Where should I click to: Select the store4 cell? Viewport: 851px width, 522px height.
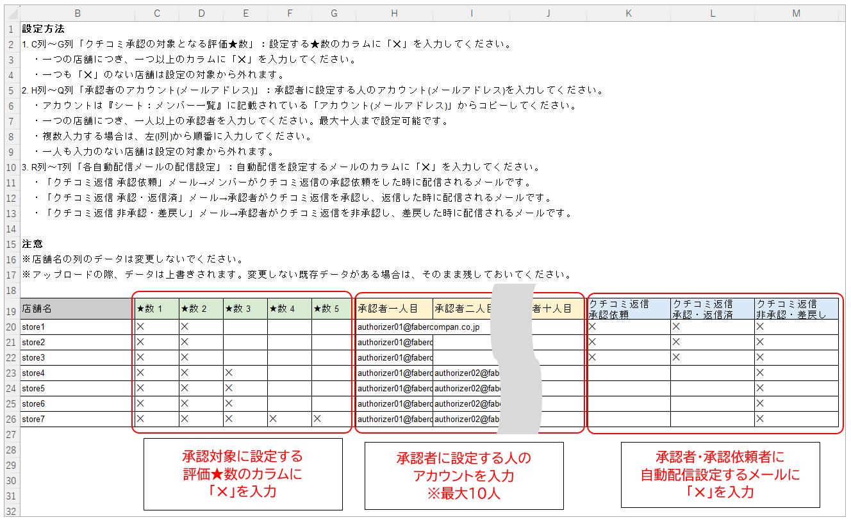tap(78, 373)
